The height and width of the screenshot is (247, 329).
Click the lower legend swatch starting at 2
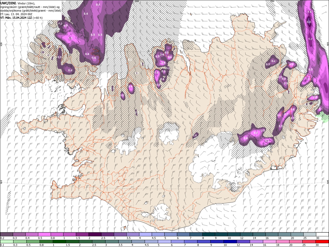(86, 242)
